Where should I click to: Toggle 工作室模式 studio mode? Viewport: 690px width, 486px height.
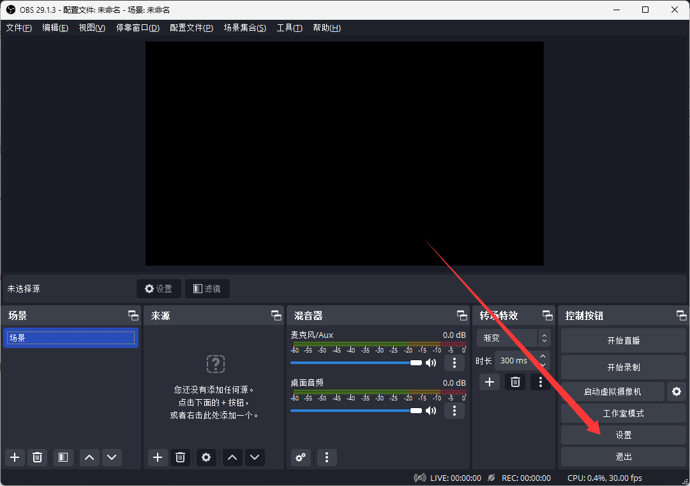pyautogui.click(x=623, y=413)
